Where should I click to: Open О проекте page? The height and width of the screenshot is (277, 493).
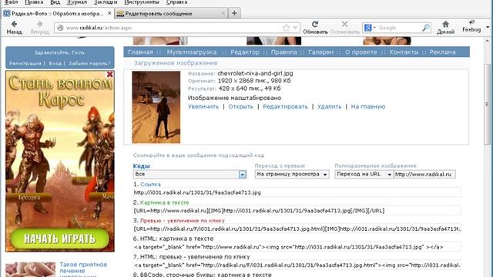(x=361, y=52)
